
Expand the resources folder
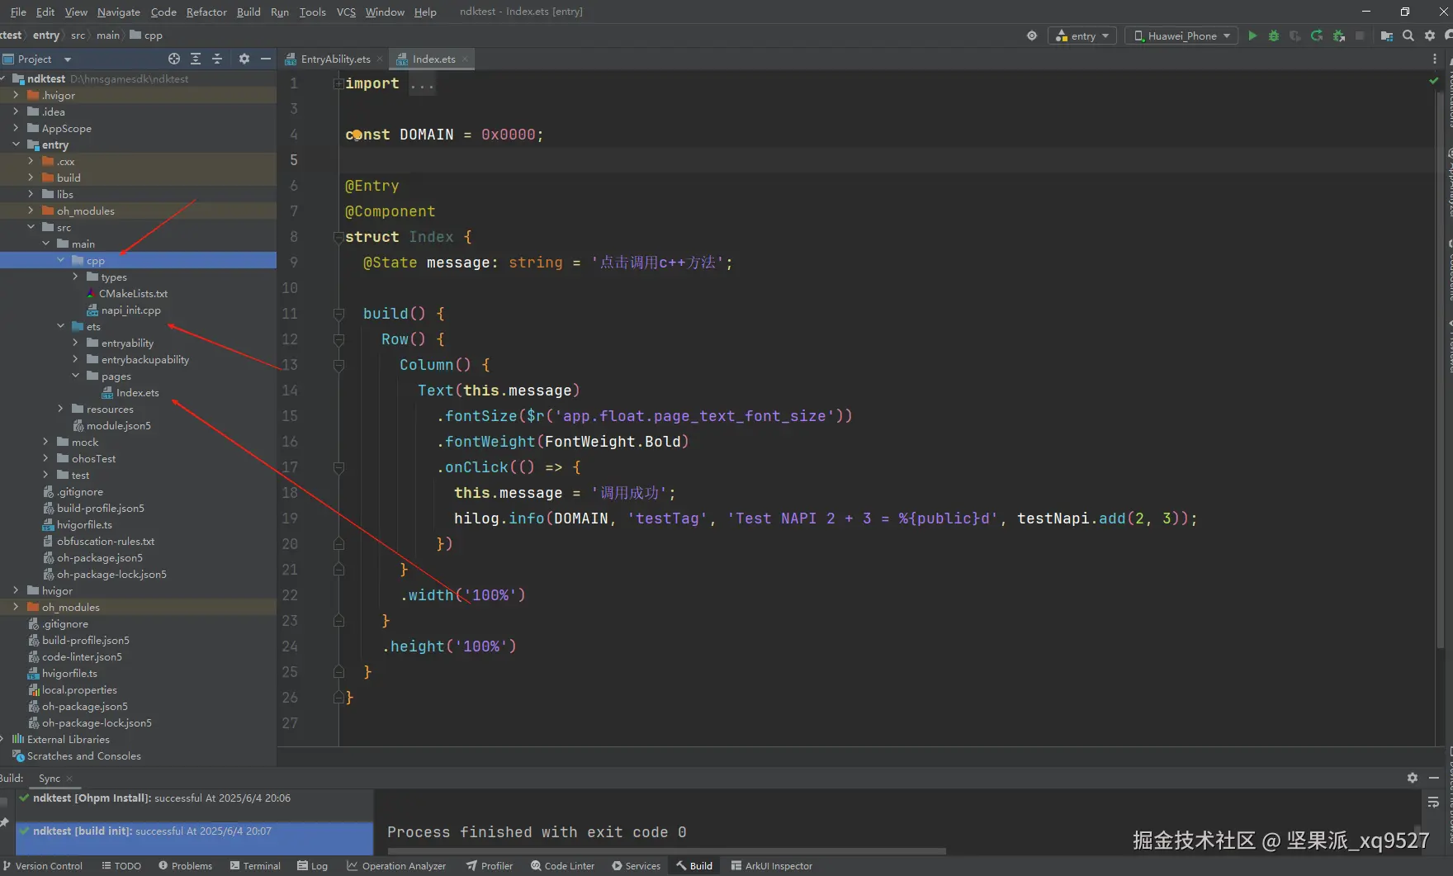(x=60, y=409)
